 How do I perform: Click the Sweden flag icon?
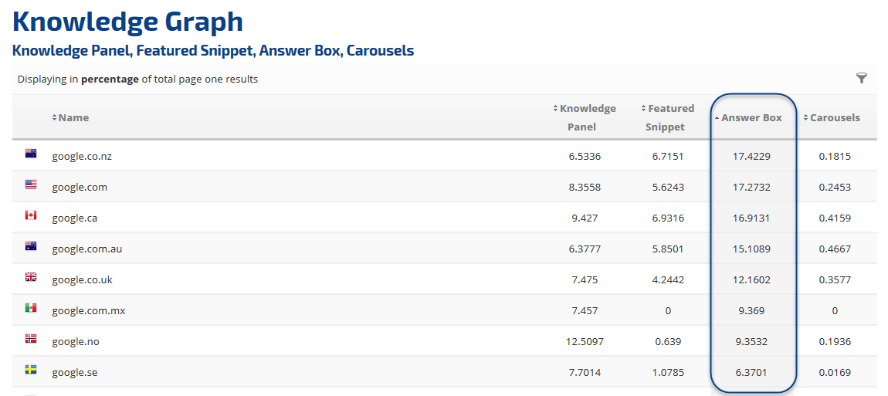tap(31, 370)
